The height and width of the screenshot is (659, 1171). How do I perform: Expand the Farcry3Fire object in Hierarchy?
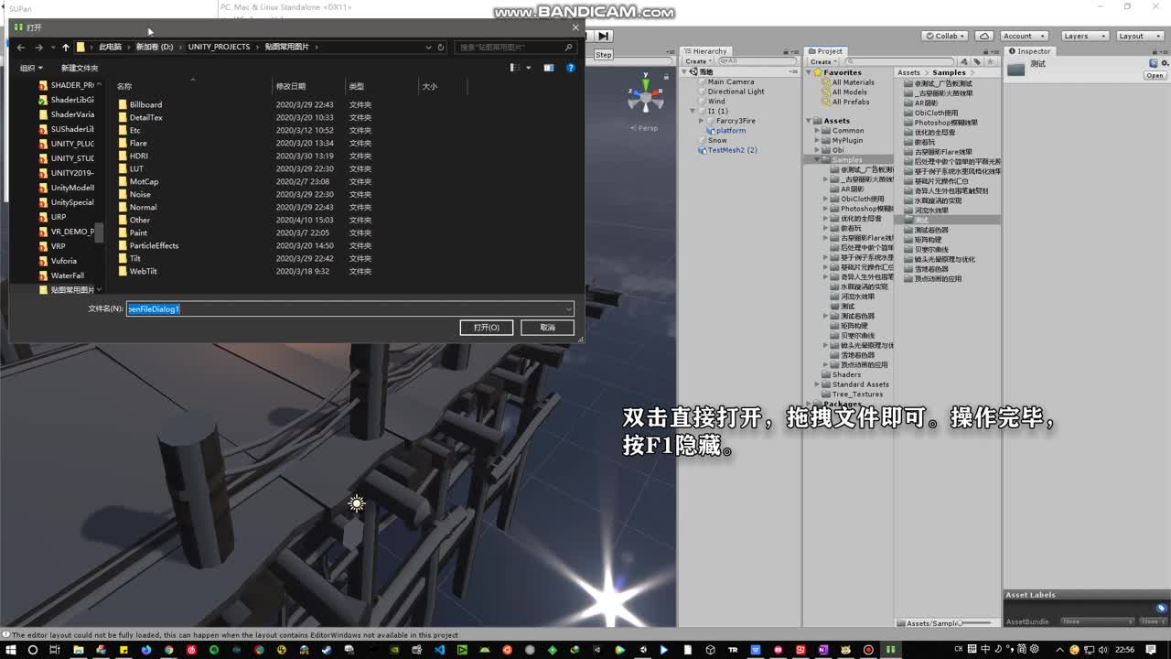click(x=702, y=121)
